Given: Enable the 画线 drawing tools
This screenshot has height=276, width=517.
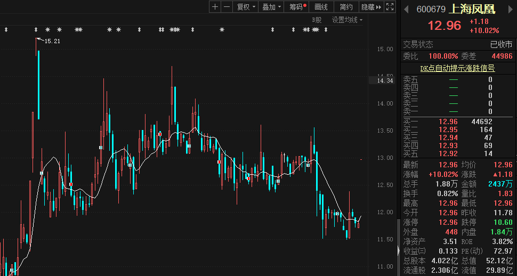Looking at the screenshot, I should (x=321, y=7).
